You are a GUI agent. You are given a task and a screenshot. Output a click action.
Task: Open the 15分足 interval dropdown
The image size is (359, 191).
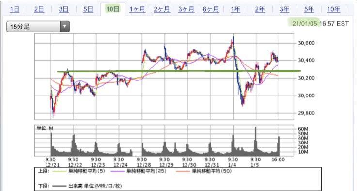(38, 27)
